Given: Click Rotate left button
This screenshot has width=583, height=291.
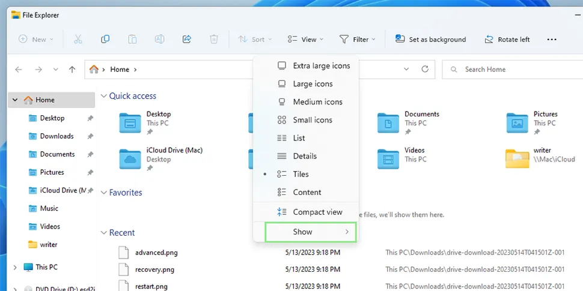Looking at the screenshot, I should point(507,39).
